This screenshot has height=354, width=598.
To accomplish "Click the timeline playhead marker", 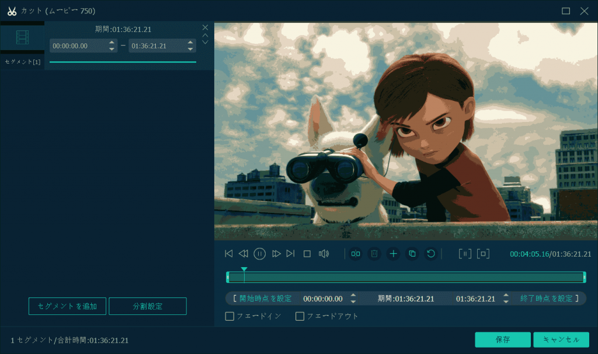I will coord(244,269).
